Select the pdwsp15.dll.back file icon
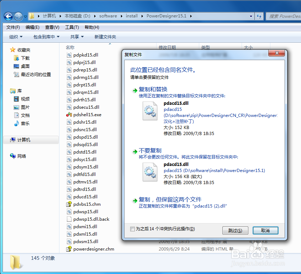This screenshot has width=301, height=274. (x=69, y=219)
